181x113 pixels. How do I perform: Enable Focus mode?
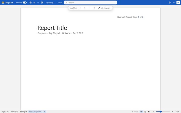[134, 111]
